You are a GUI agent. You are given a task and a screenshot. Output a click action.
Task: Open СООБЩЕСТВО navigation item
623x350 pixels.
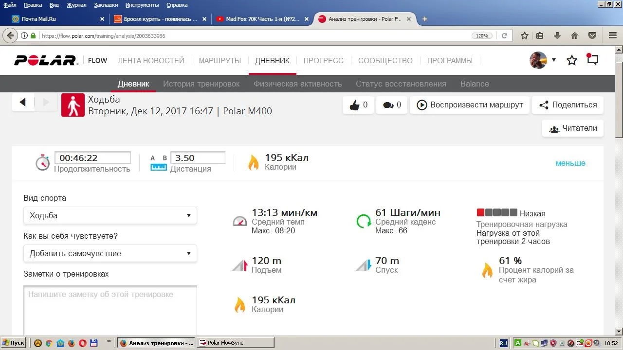coord(385,61)
